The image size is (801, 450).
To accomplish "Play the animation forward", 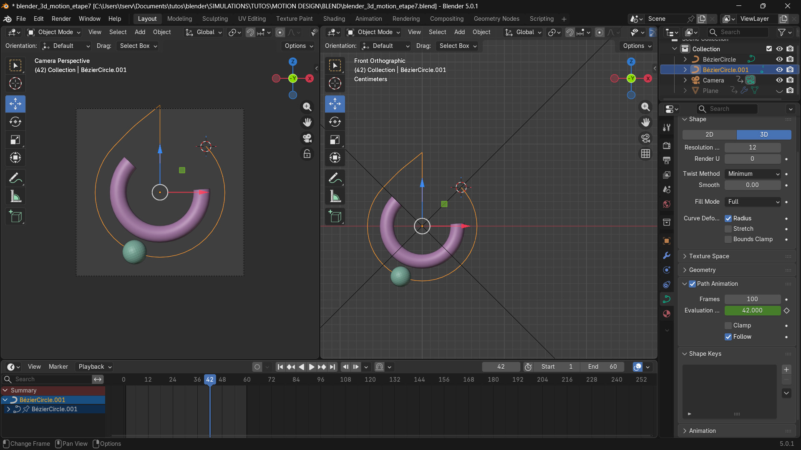I will pyautogui.click(x=311, y=367).
